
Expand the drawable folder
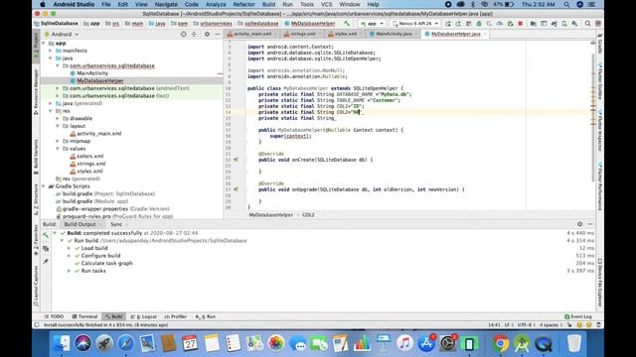(x=58, y=119)
